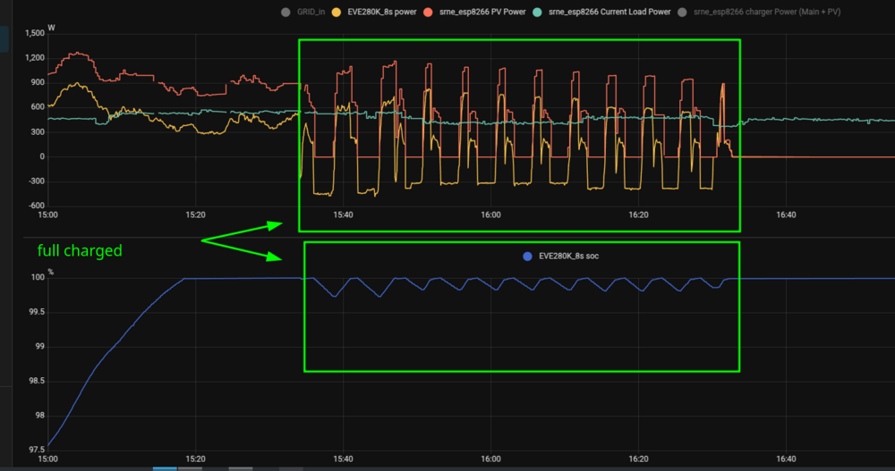
Task: Click the % unit label above soc axis
Action: (x=51, y=272)
